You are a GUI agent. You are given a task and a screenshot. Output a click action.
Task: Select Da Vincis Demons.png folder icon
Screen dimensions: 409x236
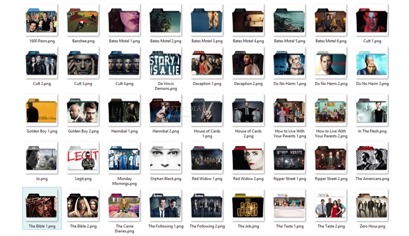click(165, 63)
